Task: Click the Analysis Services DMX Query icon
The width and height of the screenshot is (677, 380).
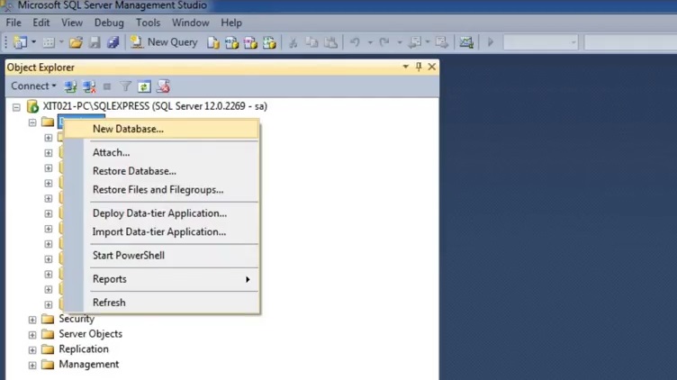Action: coord(250,42)
